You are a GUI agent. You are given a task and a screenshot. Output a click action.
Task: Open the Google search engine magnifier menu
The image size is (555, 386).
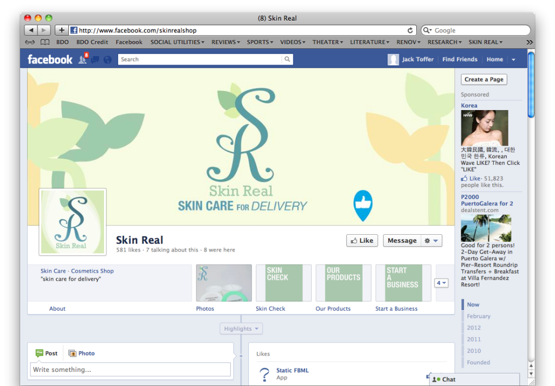[x=428, y=30]
